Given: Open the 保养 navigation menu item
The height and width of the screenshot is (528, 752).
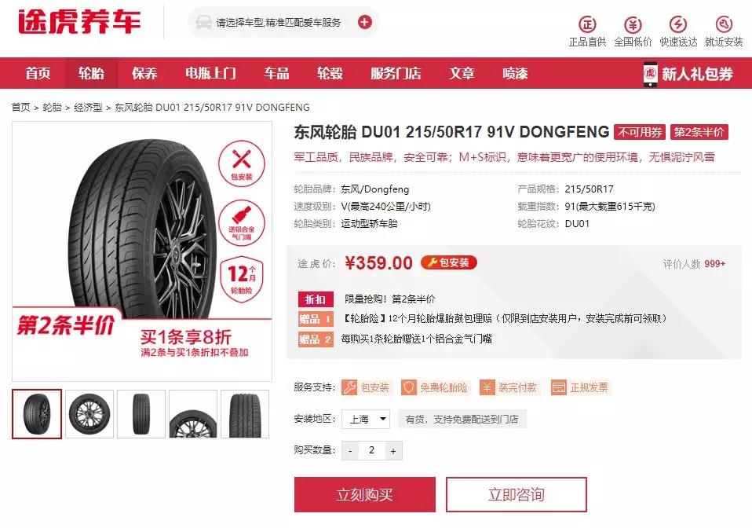Looking at the screenshot, I should click(x=144, y=73).
